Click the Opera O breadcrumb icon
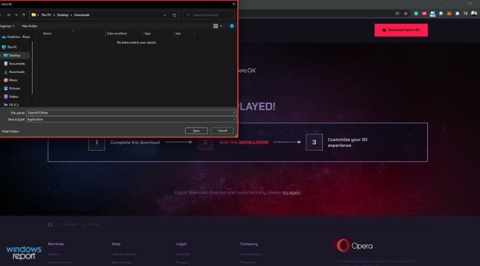The height and width of the screenshot is (266, 480). coord(50,225)
